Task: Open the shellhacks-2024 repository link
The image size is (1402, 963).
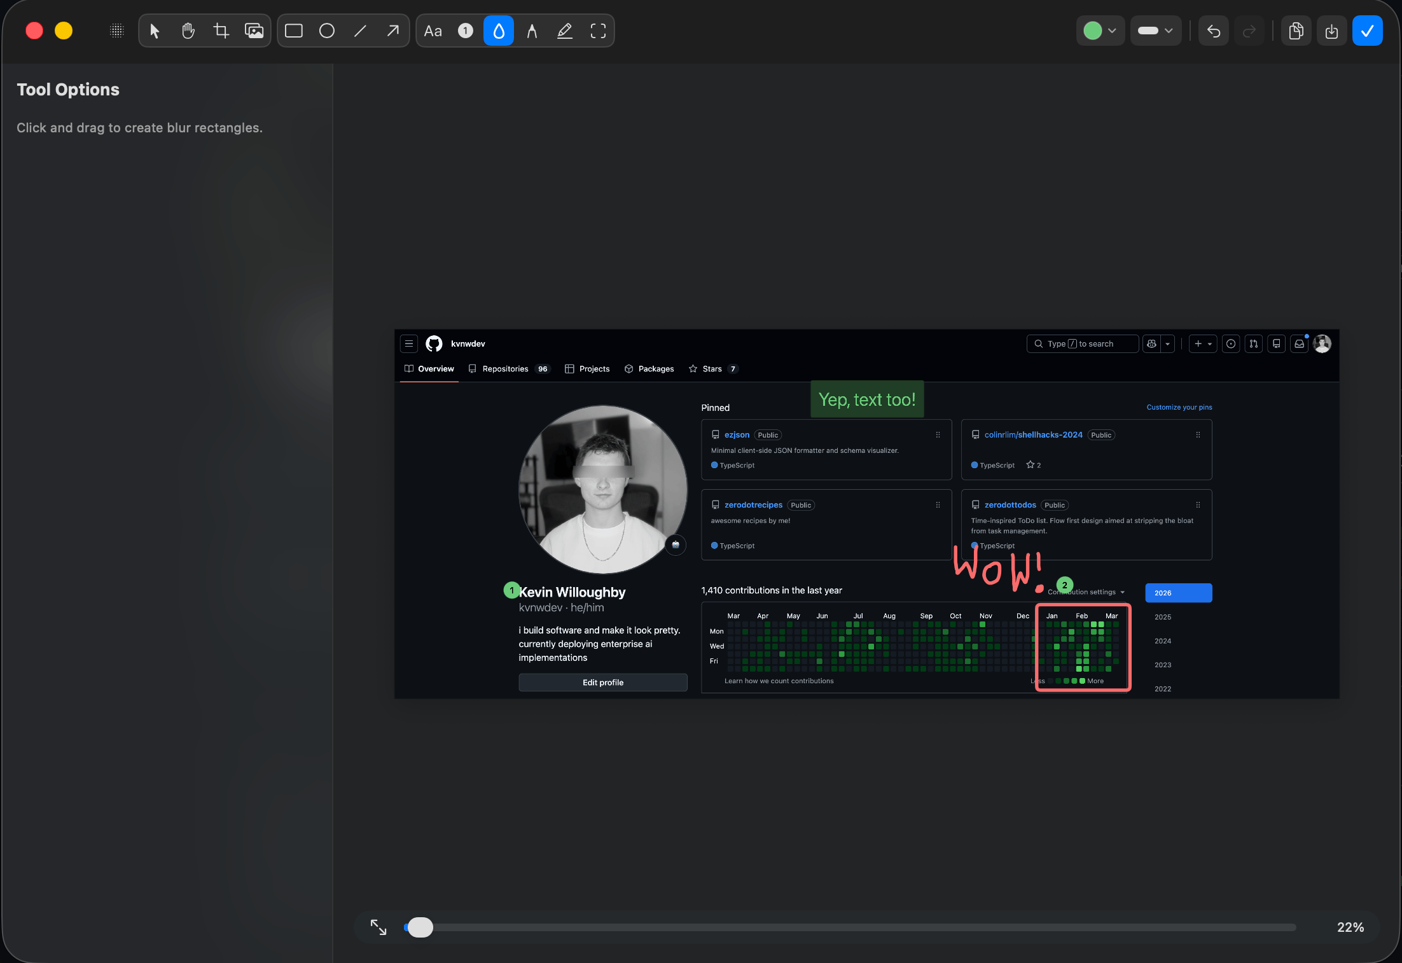Action: point(1033,435)
